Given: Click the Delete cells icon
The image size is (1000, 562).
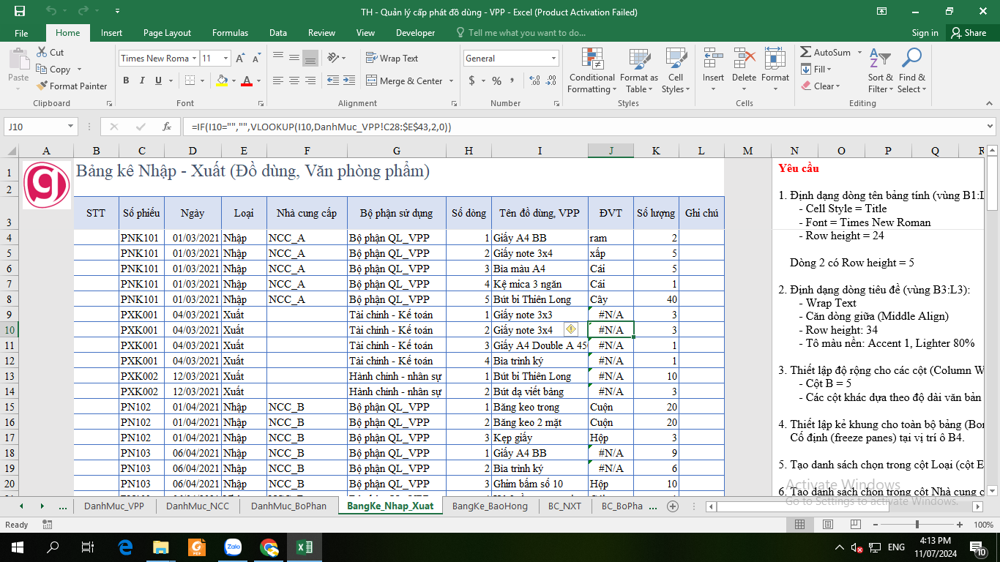Looking at the screenshot, I should [x=744, y=59].
